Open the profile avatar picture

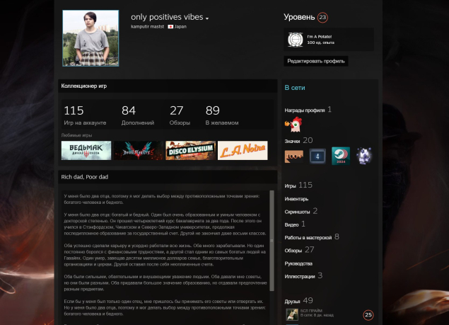point(90,38)
